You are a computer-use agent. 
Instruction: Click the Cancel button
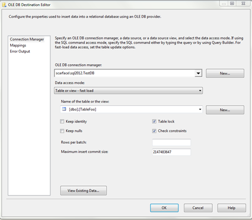click(198, 208)
